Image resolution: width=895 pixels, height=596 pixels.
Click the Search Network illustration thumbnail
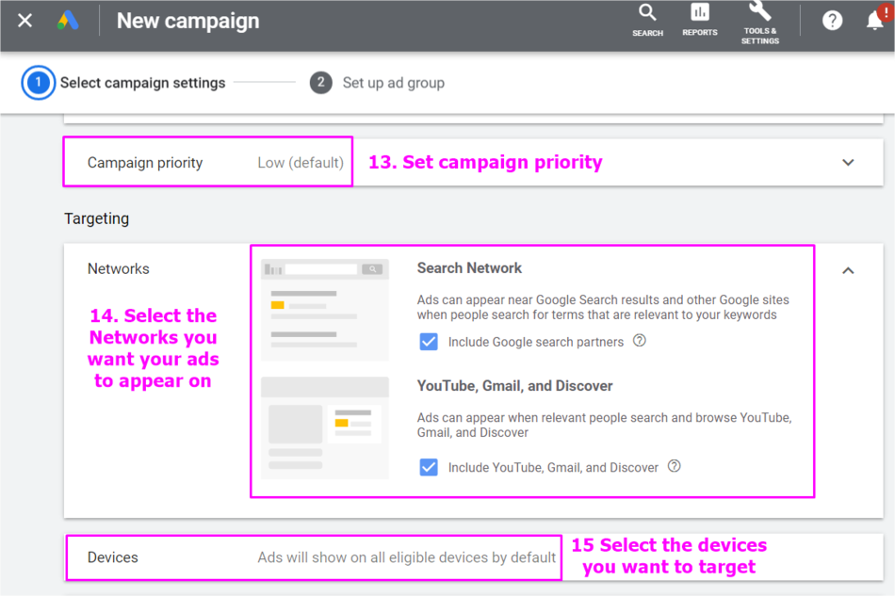tap(325, 310)
